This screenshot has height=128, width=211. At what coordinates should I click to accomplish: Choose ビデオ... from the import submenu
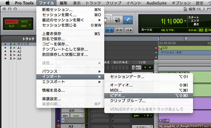pyautogui.click(x=149, y=95)
